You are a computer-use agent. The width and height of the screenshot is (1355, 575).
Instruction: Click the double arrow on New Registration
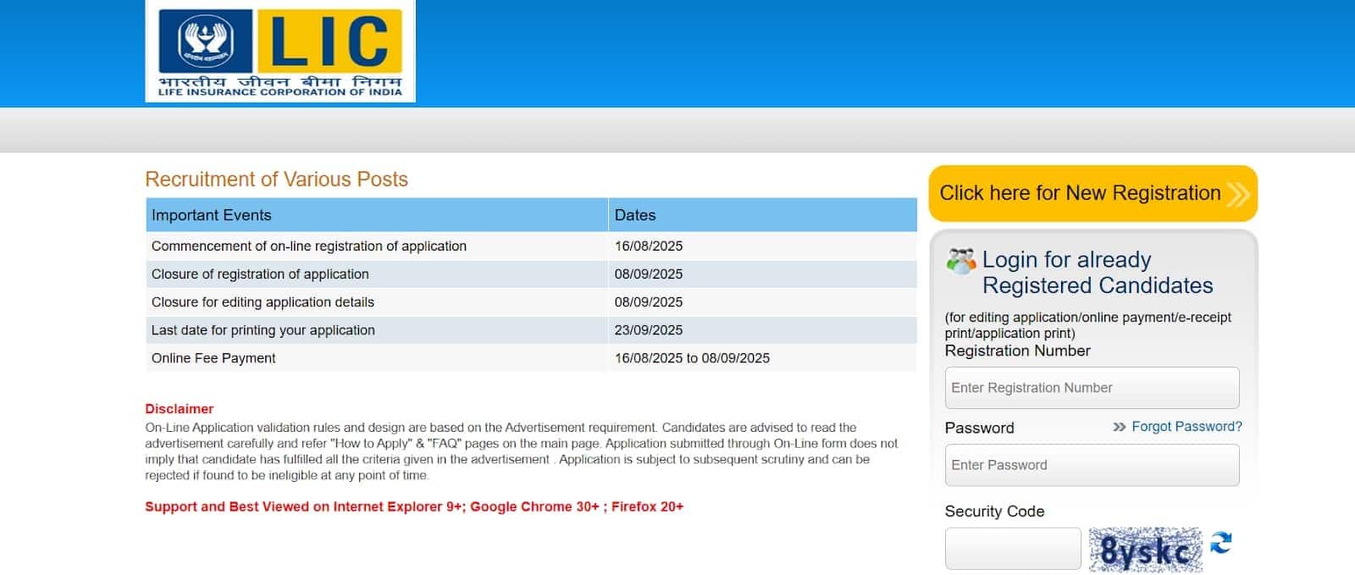tap(1238, 195)
